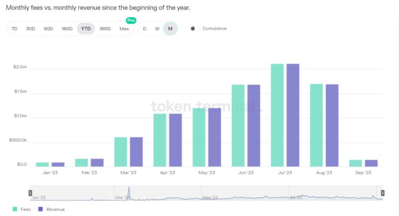Click right handle of range slider

pyautogui.click(x=381, y=193)
